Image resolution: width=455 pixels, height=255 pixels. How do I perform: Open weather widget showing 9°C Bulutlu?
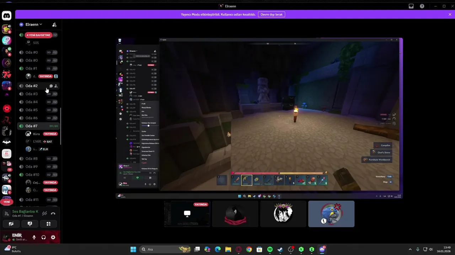coord(12,249)
